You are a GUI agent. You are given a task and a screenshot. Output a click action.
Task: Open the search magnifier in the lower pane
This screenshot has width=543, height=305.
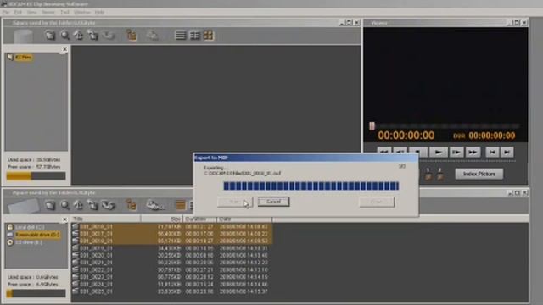(64, 205)
